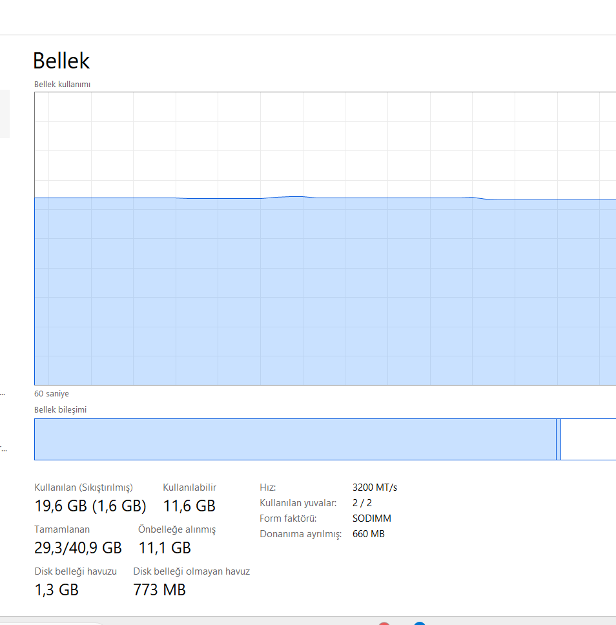Click the Önbelleğe alınmış 11,1 GB value
This screenshot has width=616, height=625.
click(x=165, y=548)
